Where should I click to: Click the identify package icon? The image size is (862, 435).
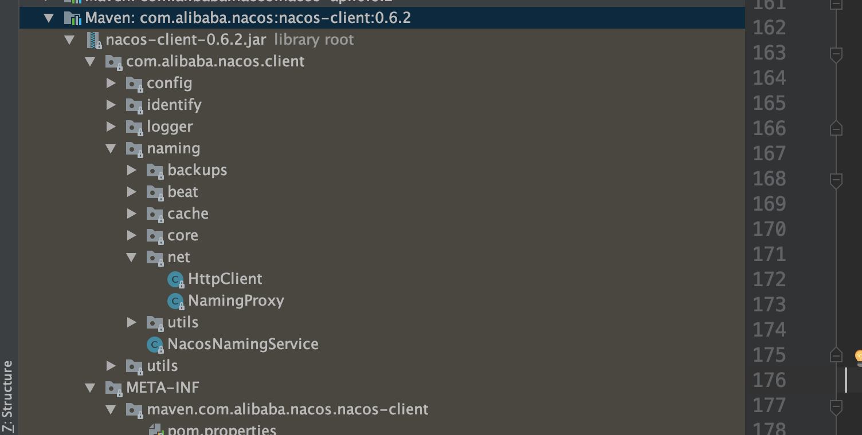[x=134, y=105]
